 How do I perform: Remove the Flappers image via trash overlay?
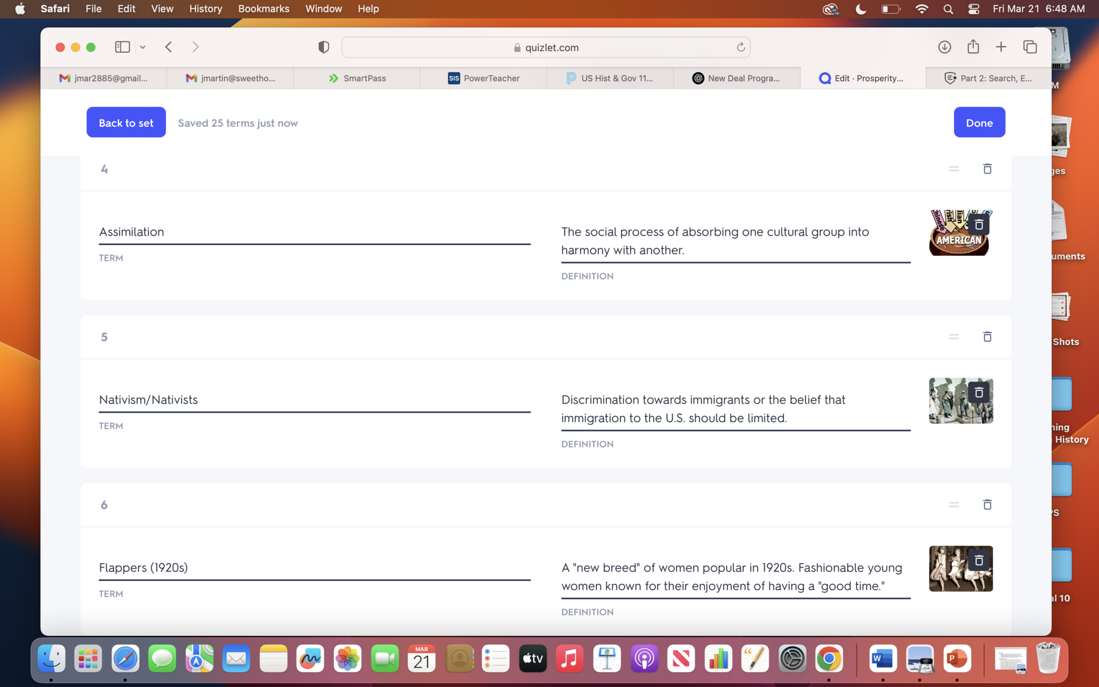tap(978, 560)
